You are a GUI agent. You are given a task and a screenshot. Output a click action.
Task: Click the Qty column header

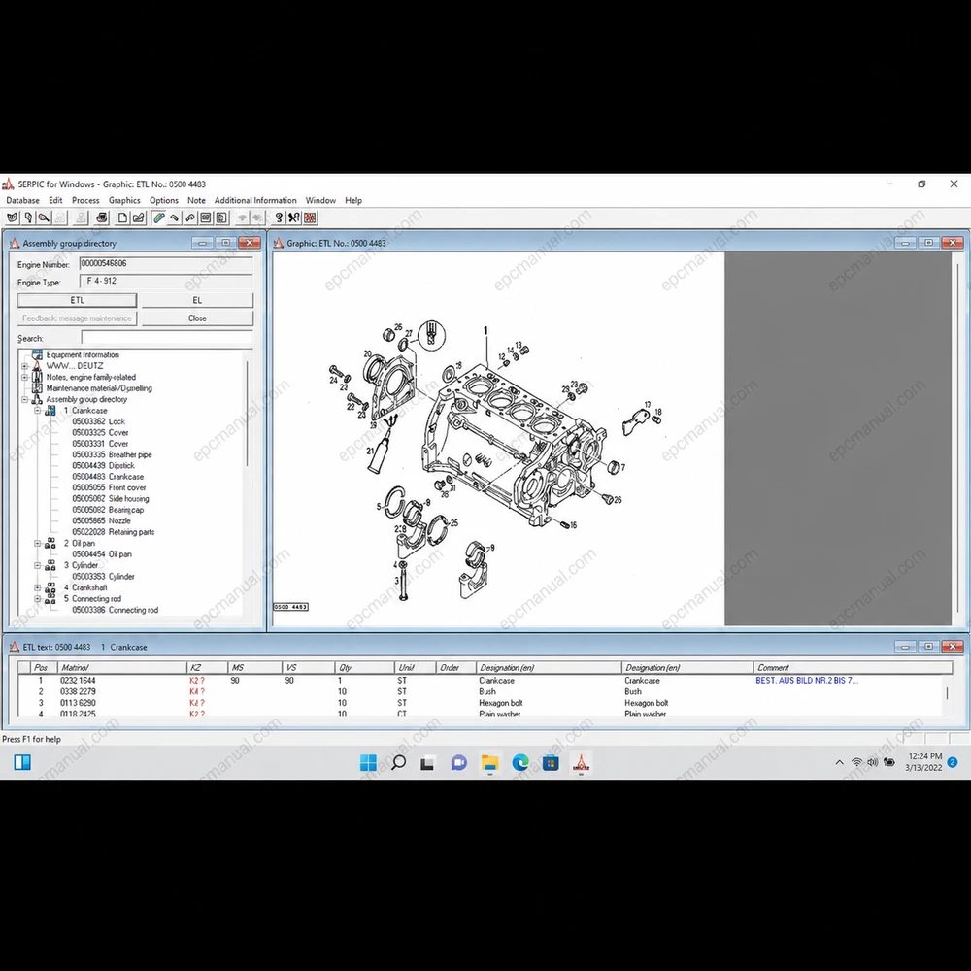(x=365, y=668)
